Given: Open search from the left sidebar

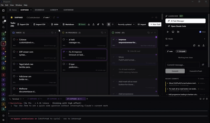Looking at the screenshot, I should [x=3, y=27].
